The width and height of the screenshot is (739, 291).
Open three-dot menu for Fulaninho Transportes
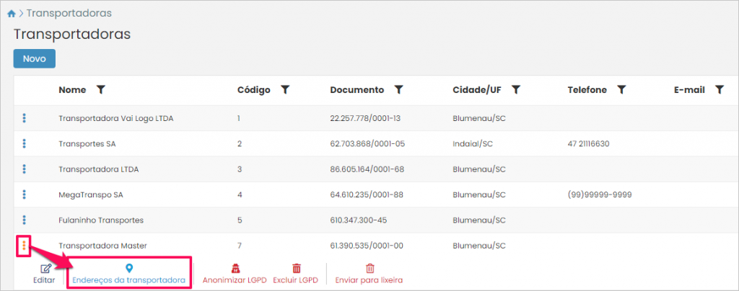tap(24, 220)
